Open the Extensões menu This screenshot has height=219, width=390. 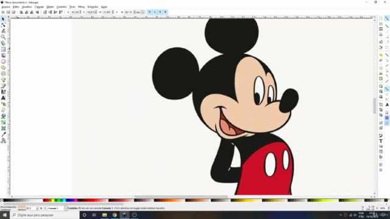[93, 7]
